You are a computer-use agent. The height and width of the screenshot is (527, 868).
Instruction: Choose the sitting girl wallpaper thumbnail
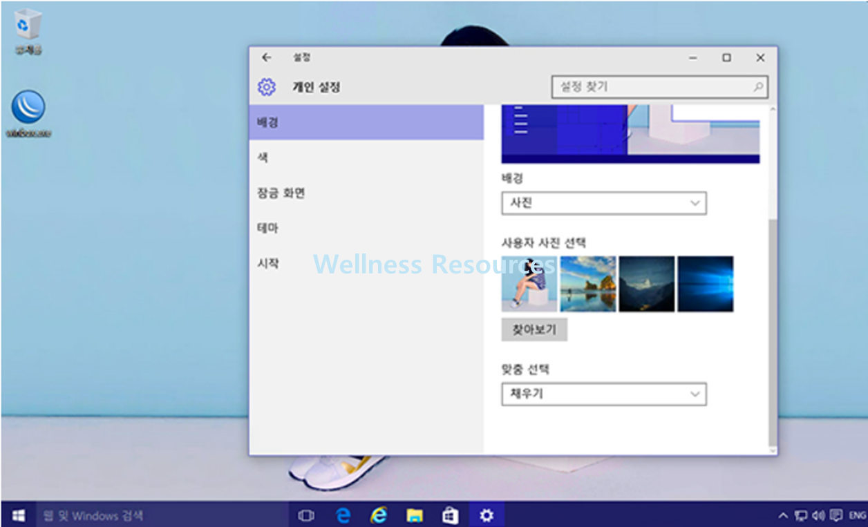coord(529,284)
